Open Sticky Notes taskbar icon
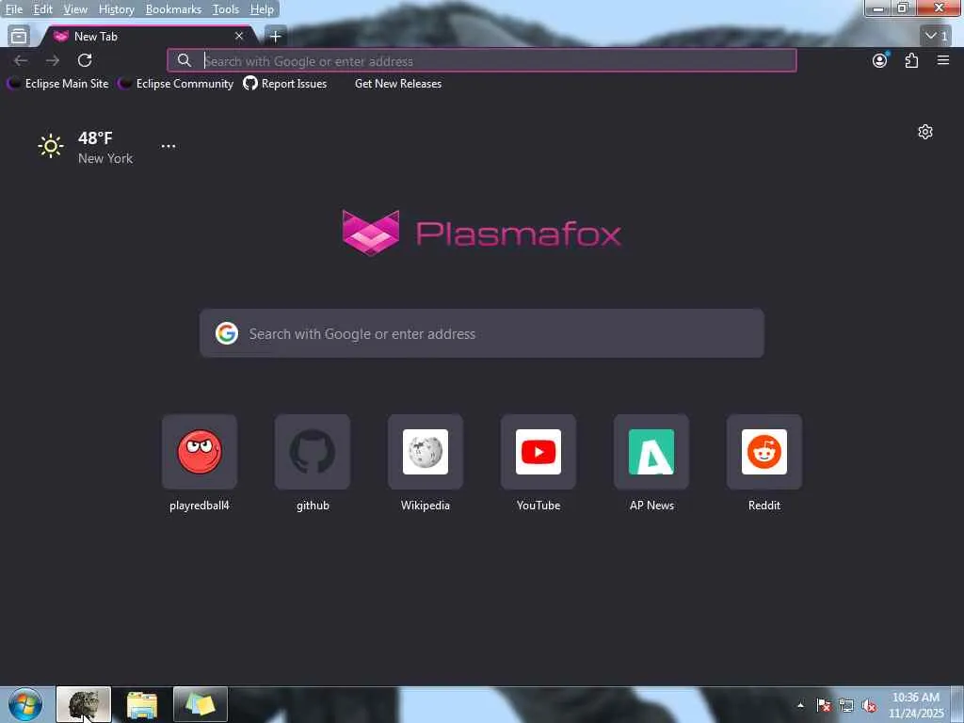Image resolution: width=964 pixels, height=723 pixels. tap(201, 704)
